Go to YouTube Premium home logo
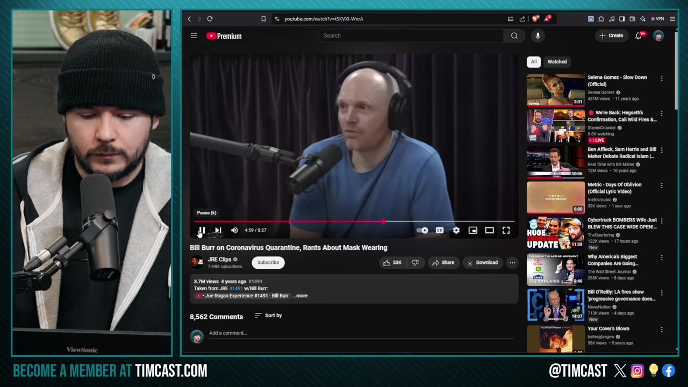688x387 pixels. 224,36
